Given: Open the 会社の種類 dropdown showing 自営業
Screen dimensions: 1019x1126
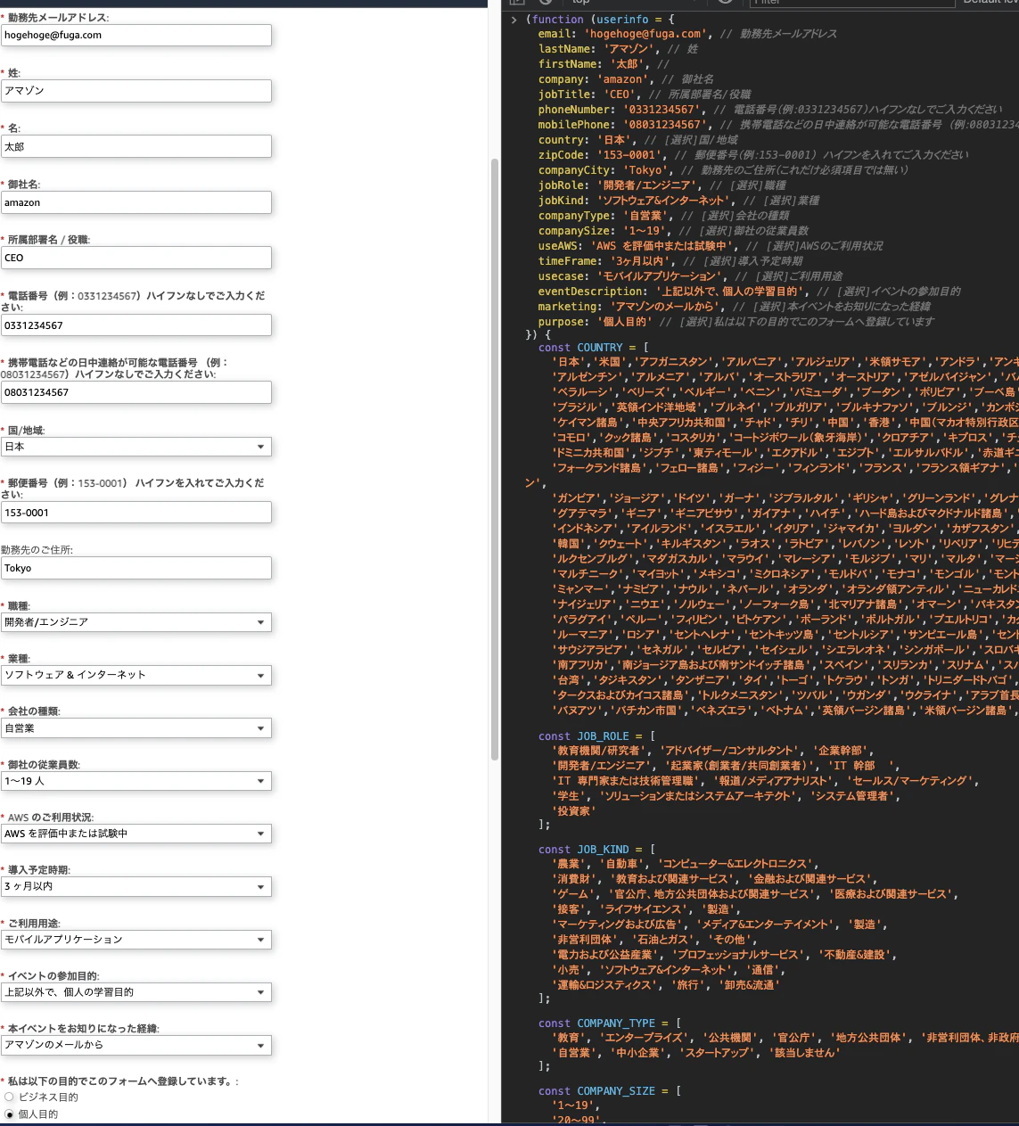Looking at the screenshot, I should [136, 728].
